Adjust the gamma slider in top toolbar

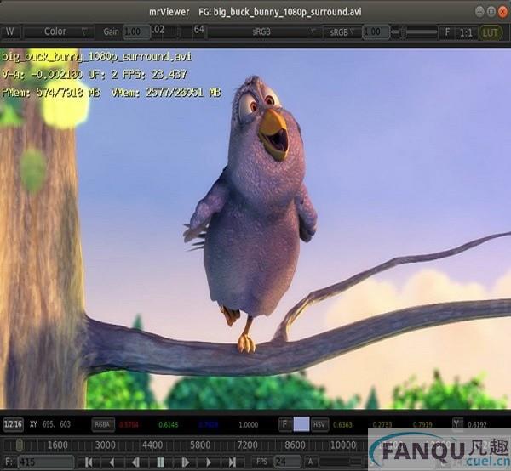[414, 32]
